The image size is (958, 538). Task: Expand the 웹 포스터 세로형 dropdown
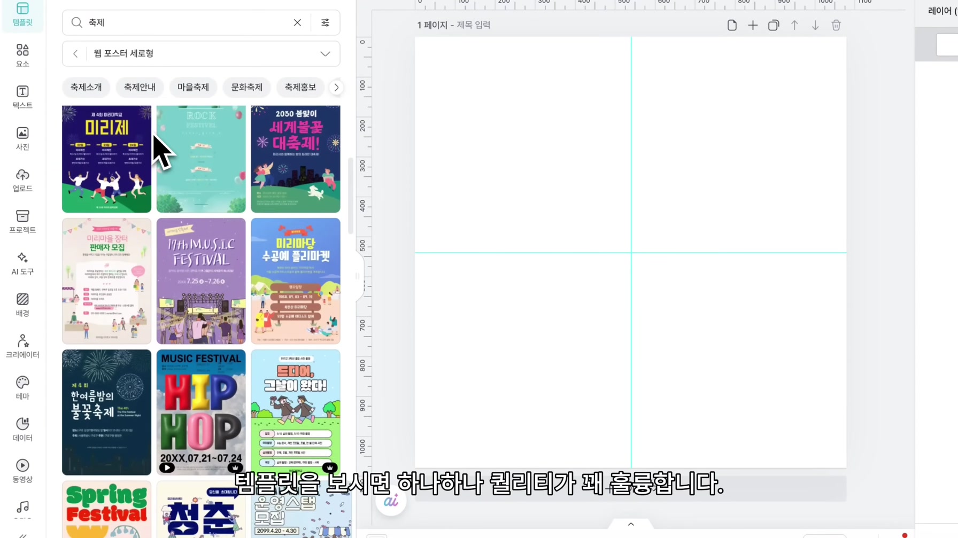tap(325, 53)
